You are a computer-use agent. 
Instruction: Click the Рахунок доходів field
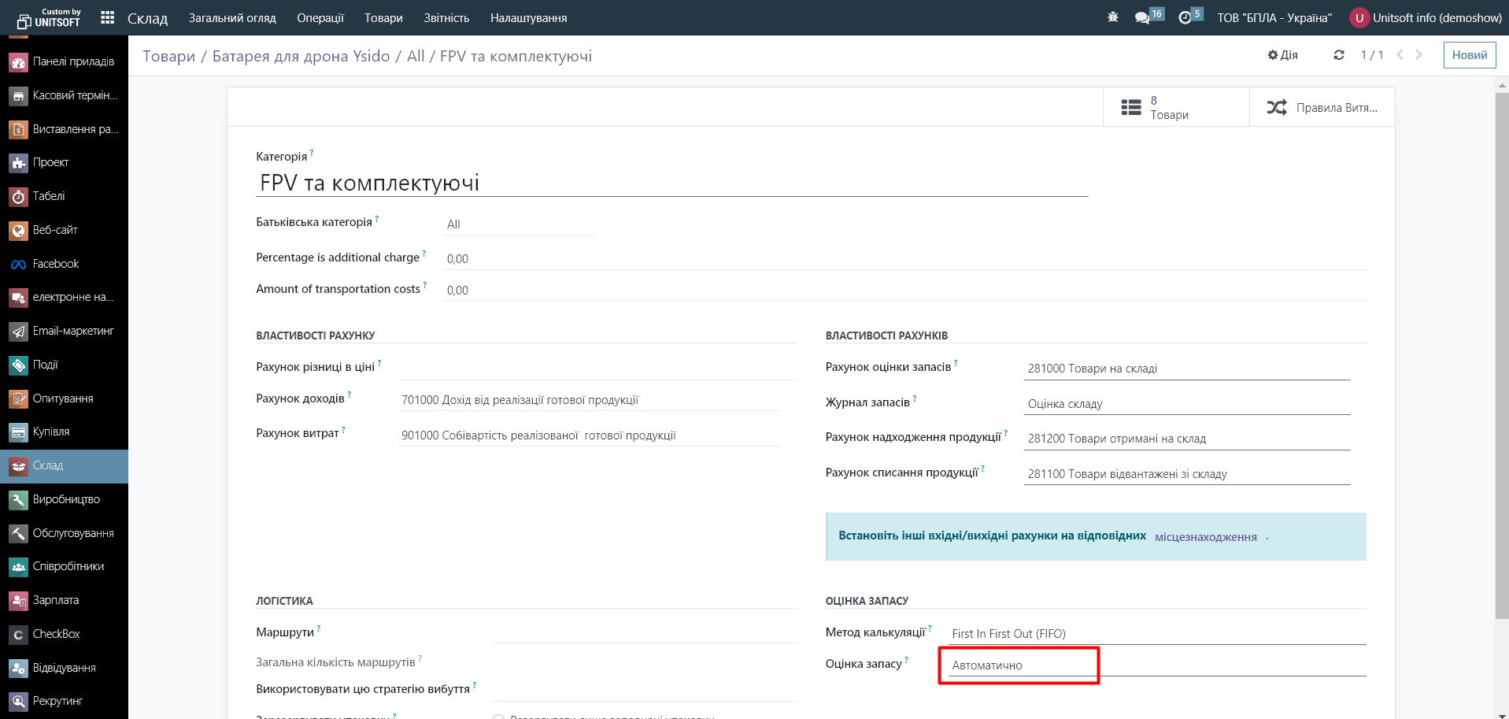589,400
